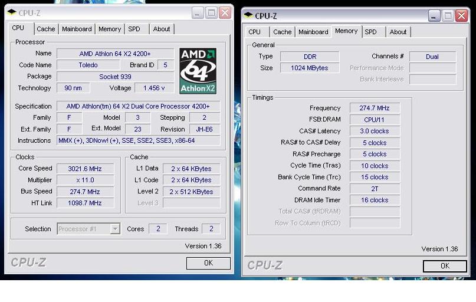Click the Multiplier value 'x 11.0'

click(x=85, y=180)
